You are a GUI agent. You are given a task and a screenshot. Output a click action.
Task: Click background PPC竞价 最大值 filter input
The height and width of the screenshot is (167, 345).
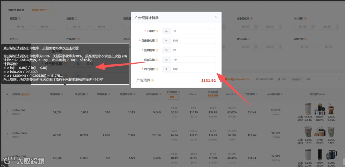(x=327, y=27)
